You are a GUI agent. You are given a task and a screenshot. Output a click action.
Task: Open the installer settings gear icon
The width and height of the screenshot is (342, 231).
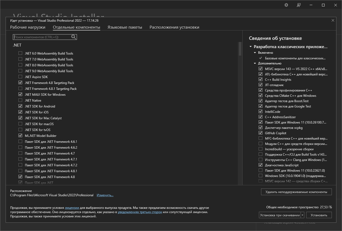(x=286, y=5)
